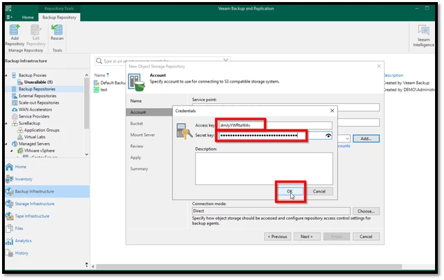
Task: Close the Credentials dialog
Action: pos(332,111)
